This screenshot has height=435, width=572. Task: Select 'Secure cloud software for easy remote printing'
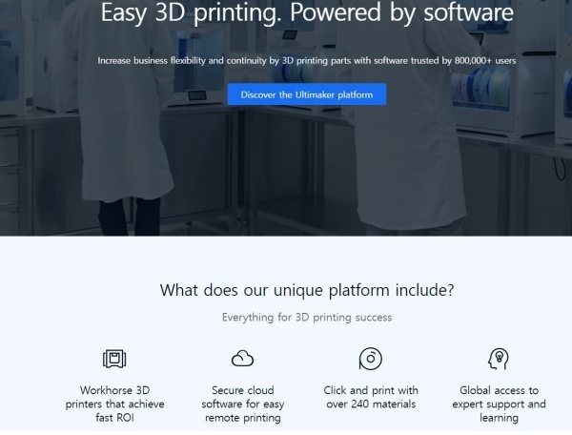(242, 404)
